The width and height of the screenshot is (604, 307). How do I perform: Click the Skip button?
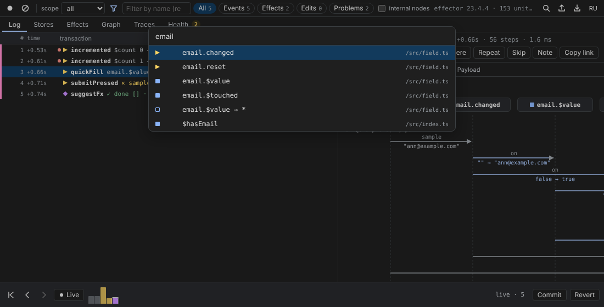(518, 53)
